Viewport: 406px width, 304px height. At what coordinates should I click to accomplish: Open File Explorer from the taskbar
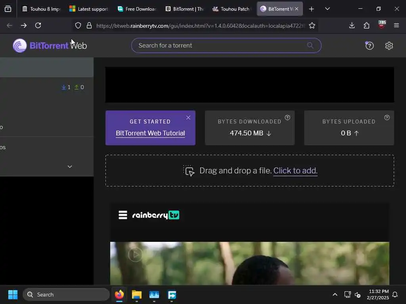pyautogui.click(x=136, y=294)
